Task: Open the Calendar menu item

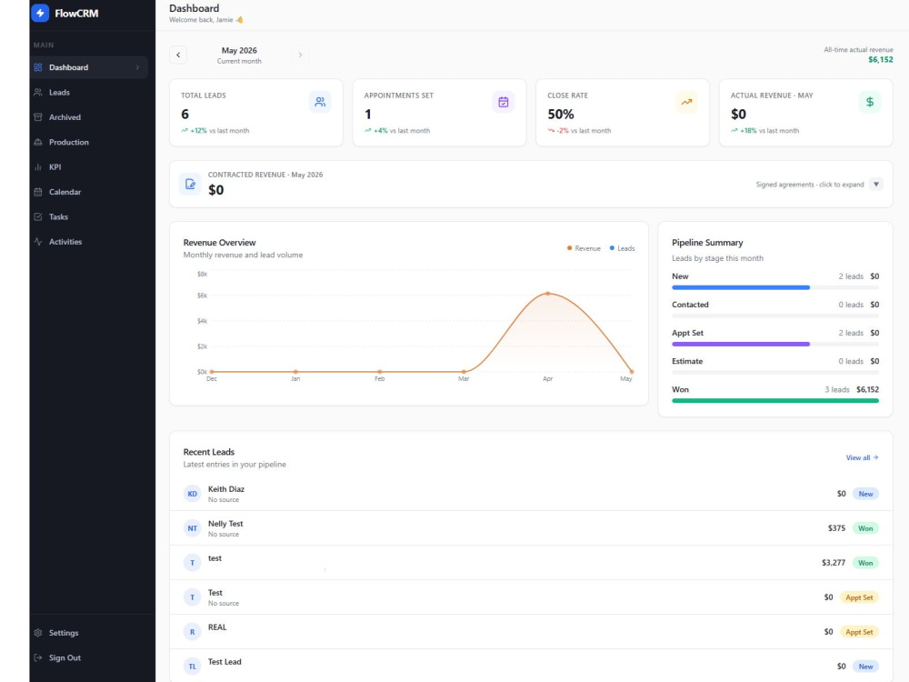Action: [x=89, y=192]
